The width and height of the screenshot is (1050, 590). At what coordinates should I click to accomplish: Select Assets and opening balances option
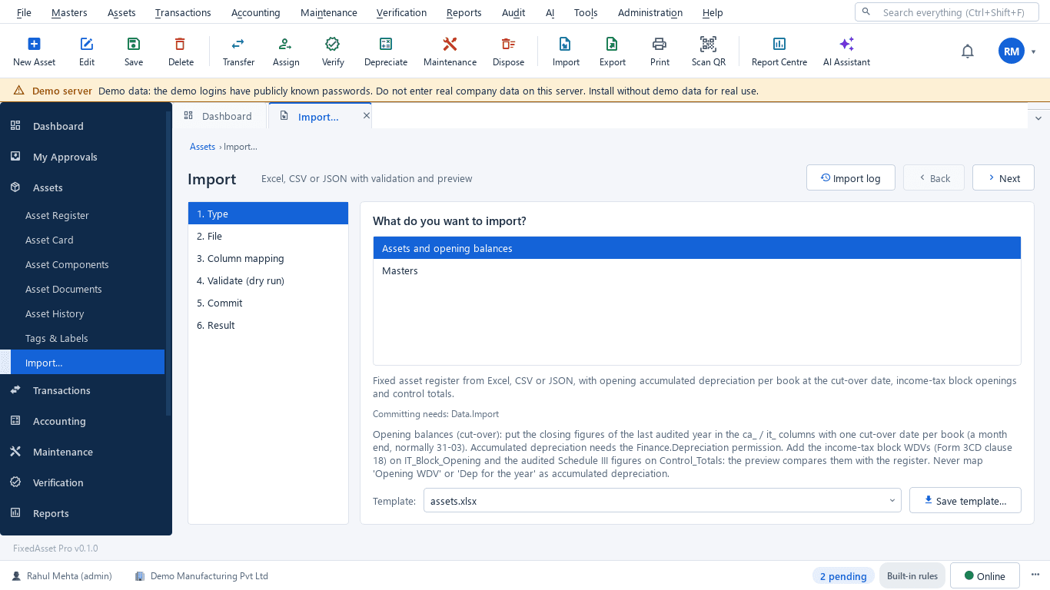click(697, 248)
